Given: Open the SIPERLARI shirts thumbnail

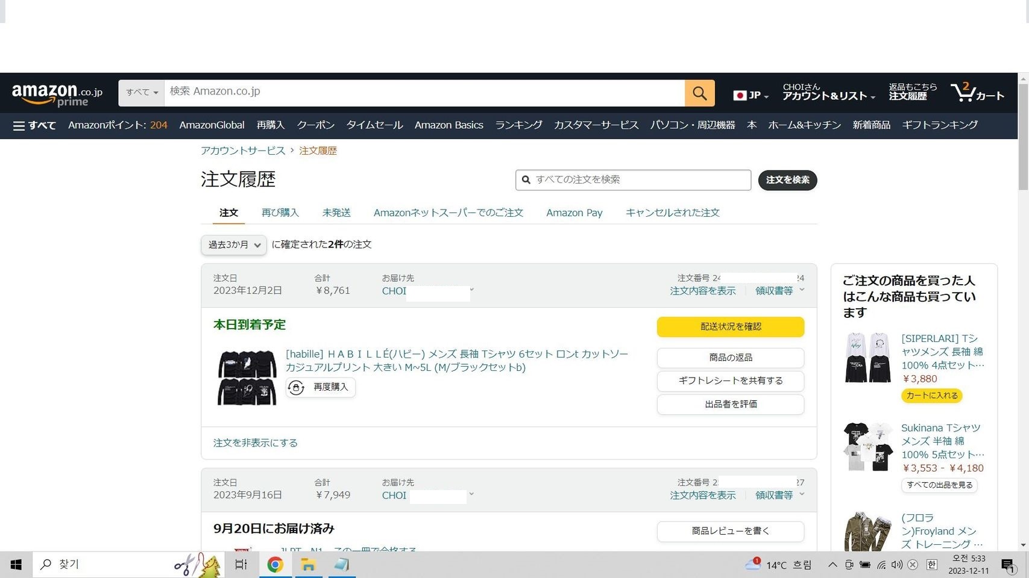Looking at the screenshot, I should click(868, 358).
